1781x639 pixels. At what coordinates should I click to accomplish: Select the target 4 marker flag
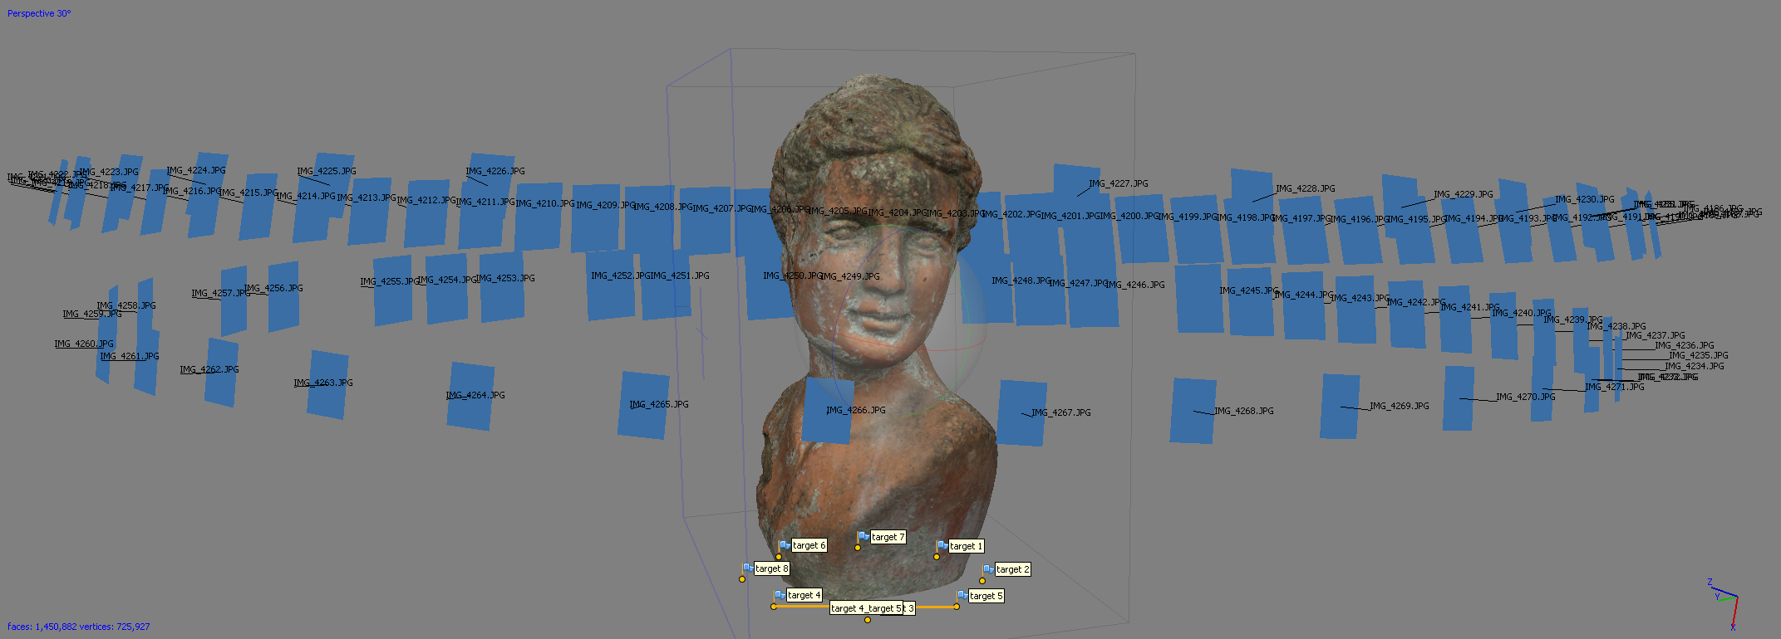tap(780, 595)
